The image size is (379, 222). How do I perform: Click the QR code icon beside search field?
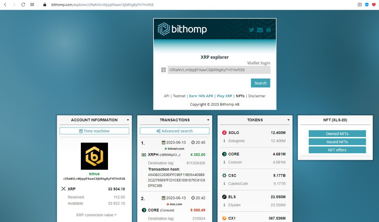[163, 70]
